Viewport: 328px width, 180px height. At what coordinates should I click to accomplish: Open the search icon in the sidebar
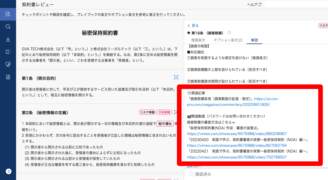click(8, 27)
